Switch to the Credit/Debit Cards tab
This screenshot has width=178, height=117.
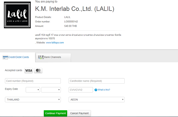(18, 57)
